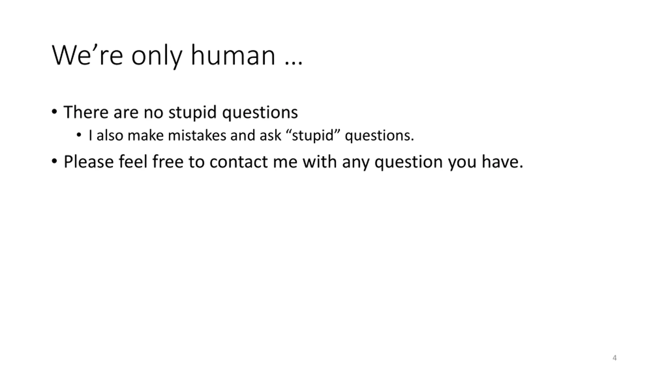Viewport: 668px width, 375px height.
Task: Click the word "Please" in the last bullet
Action: click(x=89, y=162)
